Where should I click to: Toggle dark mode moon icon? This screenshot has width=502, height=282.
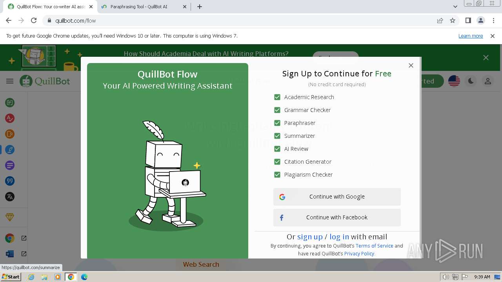coord(471,81)
